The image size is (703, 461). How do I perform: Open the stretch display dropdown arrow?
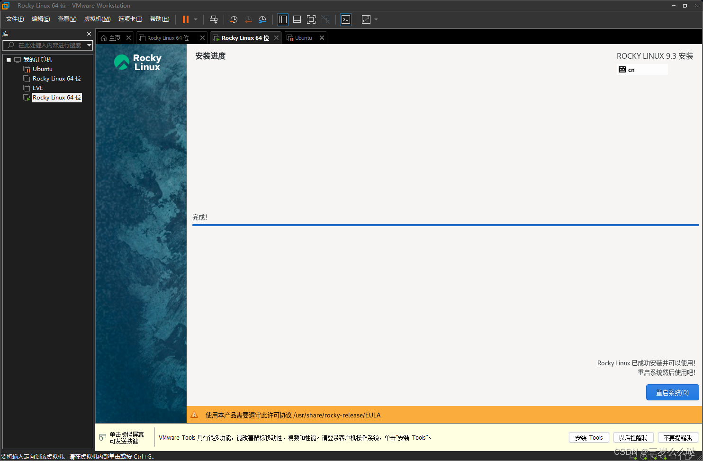376,19
